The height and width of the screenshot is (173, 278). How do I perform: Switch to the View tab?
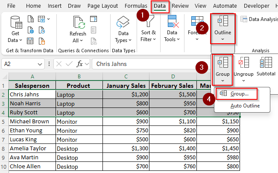[x=201, y=6]
